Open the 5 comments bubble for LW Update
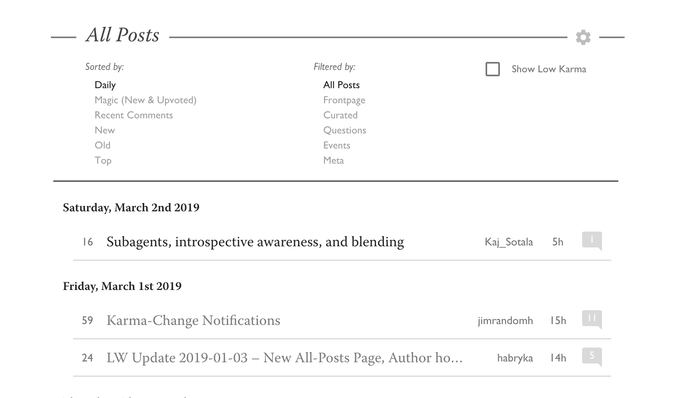This screenshot has height=398, width=689. pyautogui.click(x=592, y=356)
